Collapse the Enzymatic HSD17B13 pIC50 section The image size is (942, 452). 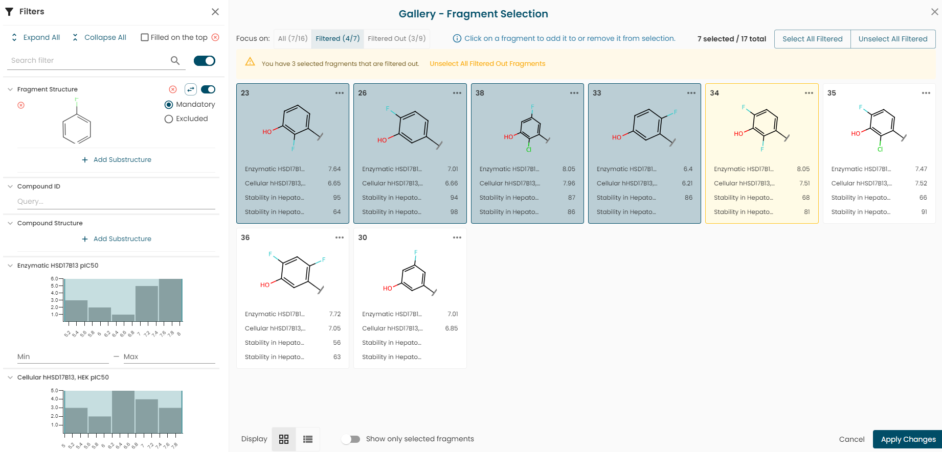(x=10, y=266)
